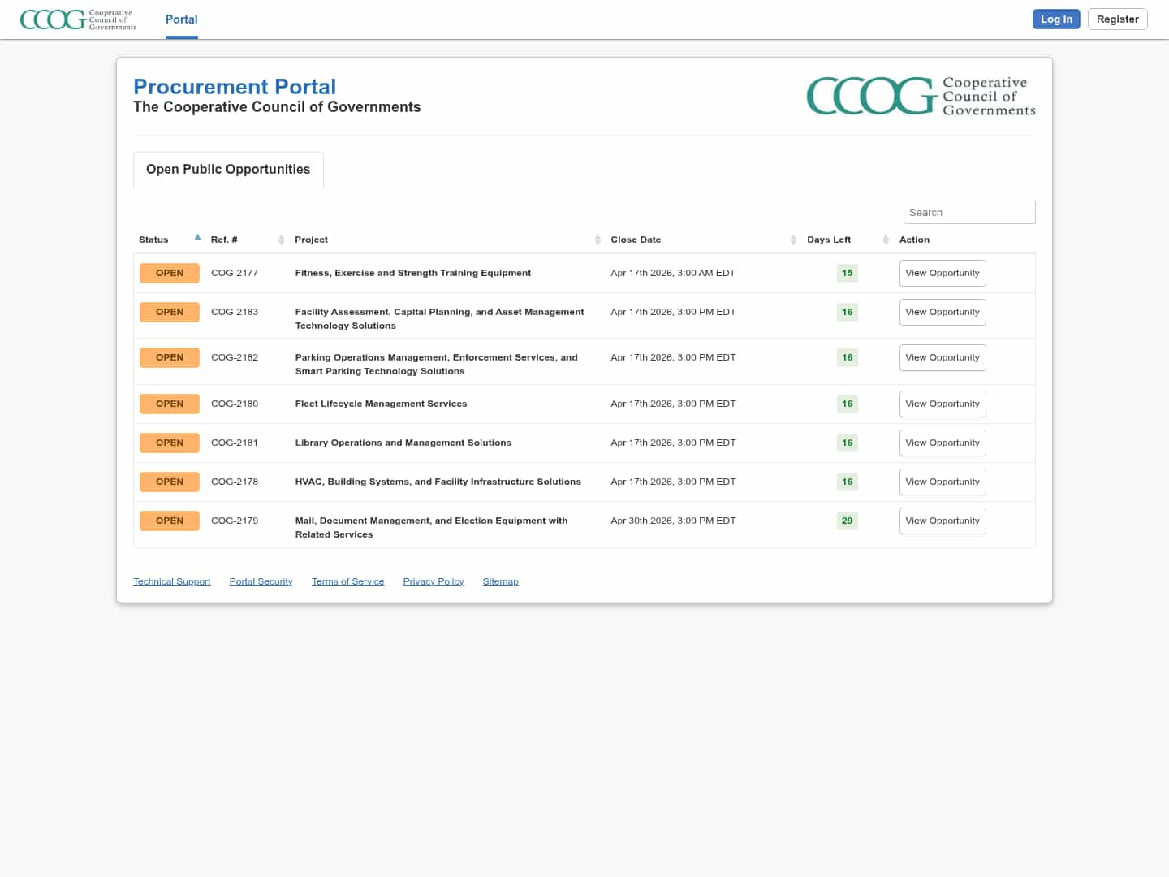The width and height of the screenshot is (1169, 877).
Task: Sort table by Status column arrow
Action: tap(197, 238)
